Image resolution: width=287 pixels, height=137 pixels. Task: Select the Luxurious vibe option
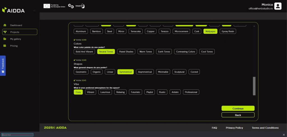pyautogui.click(x=105, y=92)
